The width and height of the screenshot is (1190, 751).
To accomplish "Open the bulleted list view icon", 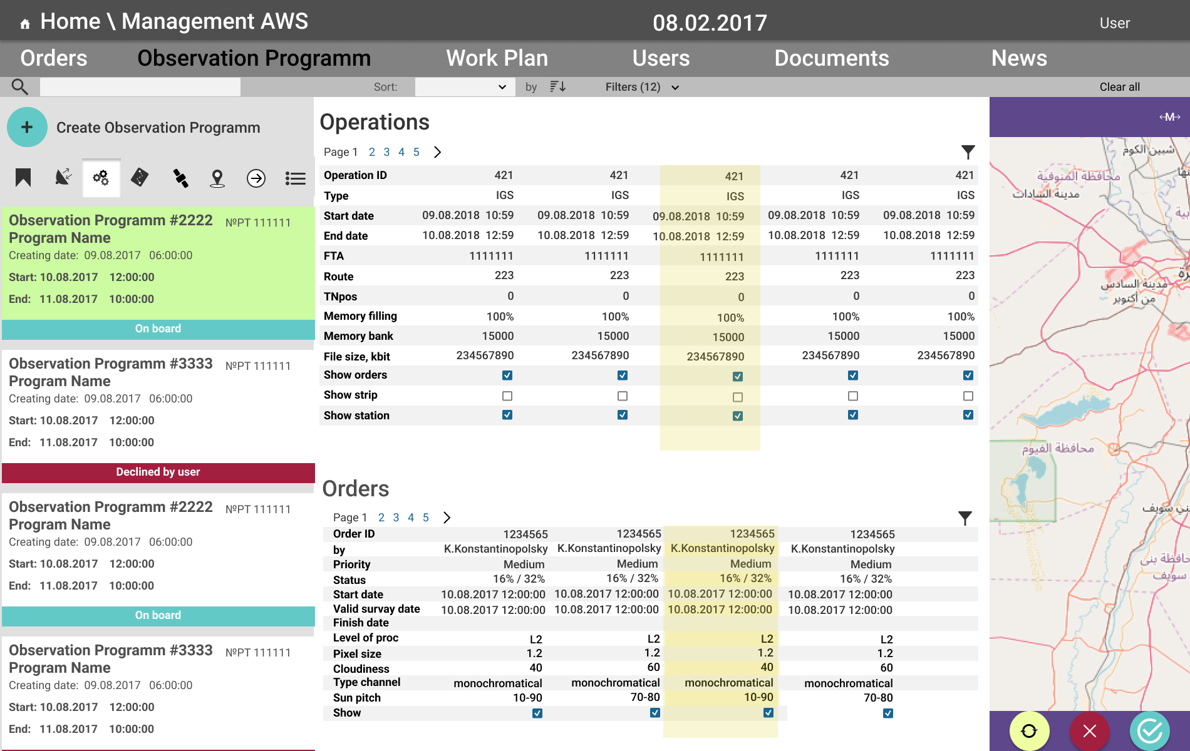I will click(296, 178).
